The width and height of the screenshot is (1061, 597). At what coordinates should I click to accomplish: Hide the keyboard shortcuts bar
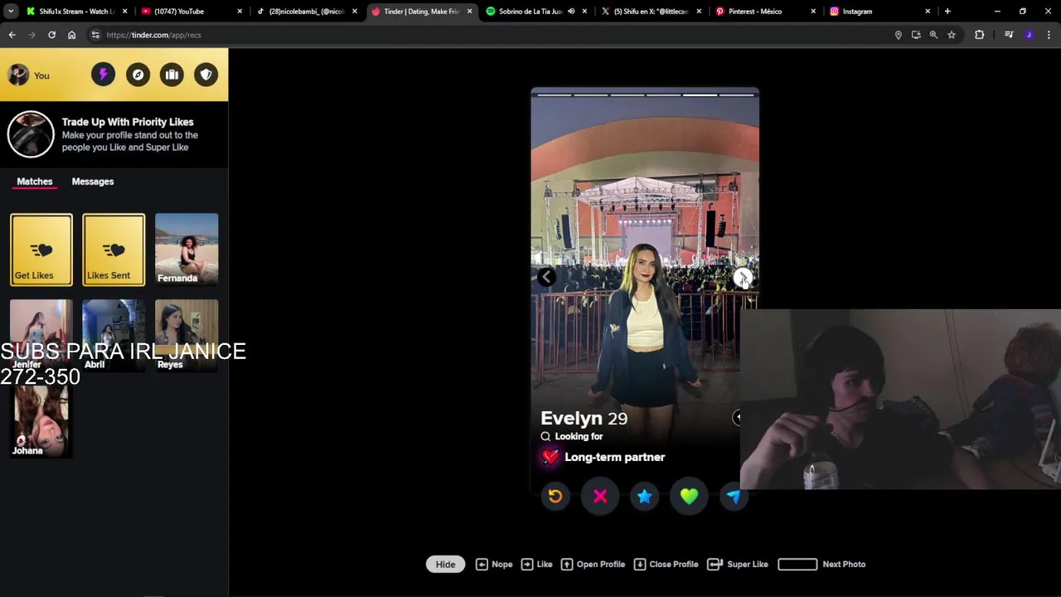point(445,564)
